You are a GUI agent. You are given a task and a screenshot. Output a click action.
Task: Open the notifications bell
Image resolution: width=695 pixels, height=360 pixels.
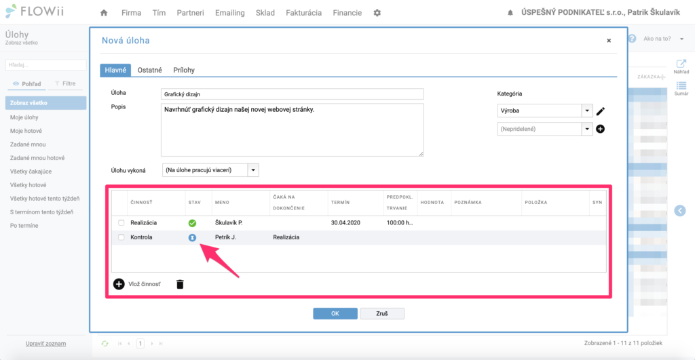[x=510, y=13]
